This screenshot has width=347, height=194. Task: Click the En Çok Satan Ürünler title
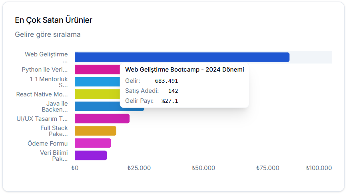54,20
